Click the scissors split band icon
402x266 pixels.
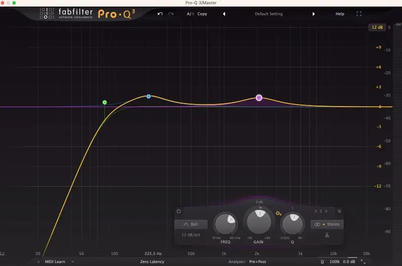[327, 235]
